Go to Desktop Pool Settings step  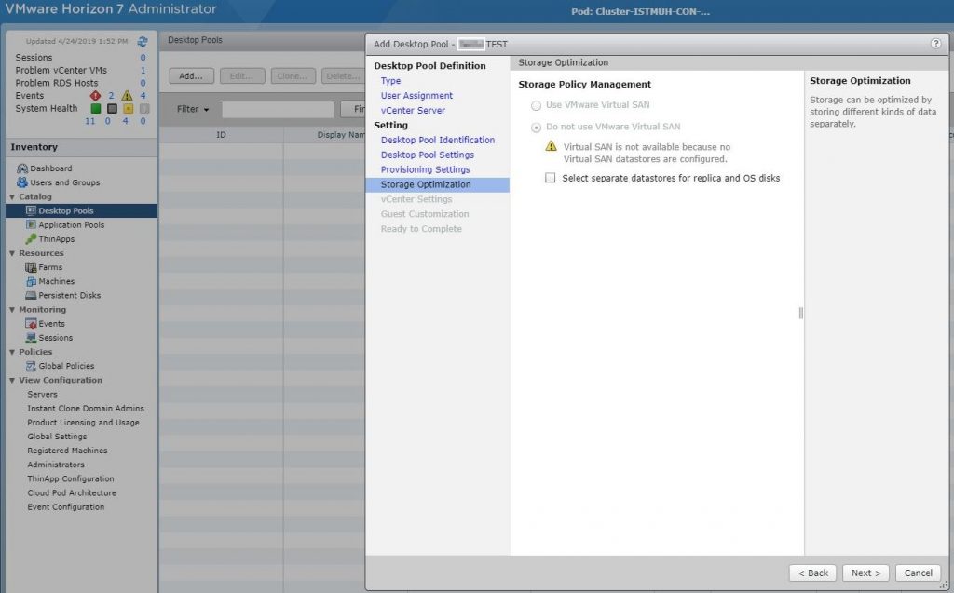(x=427, y=155)
